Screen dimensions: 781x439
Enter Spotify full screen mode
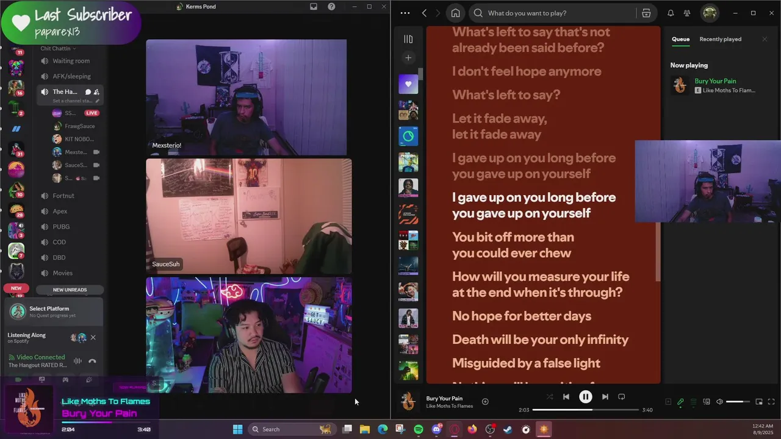[x=771, y=402]
